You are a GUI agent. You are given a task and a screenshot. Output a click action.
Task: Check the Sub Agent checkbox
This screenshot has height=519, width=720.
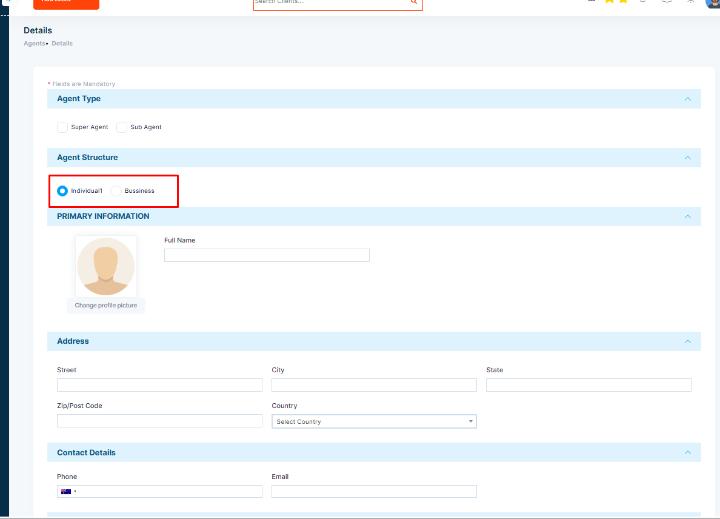[x=122, y=127]
